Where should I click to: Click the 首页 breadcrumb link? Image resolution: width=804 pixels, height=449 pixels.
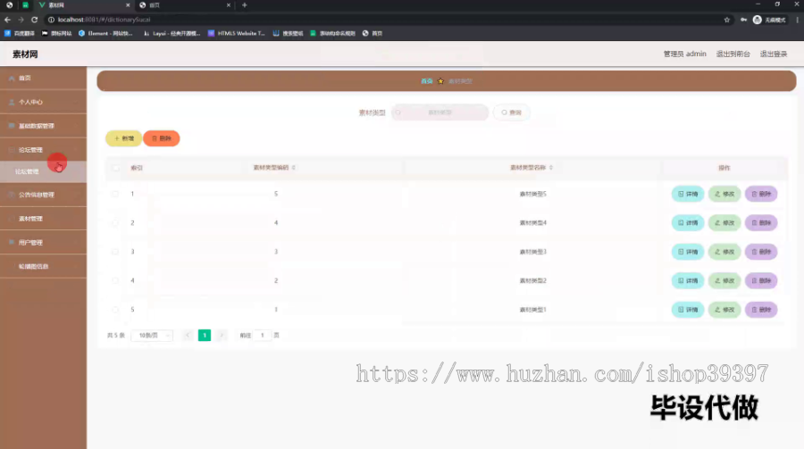[x=427, y=81]
